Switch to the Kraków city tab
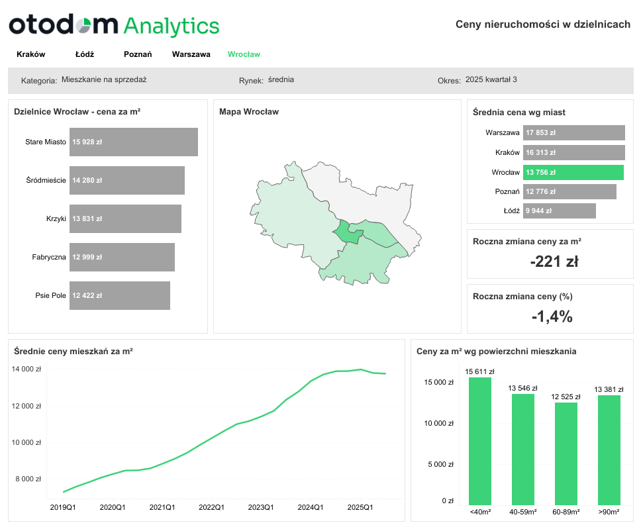Screen dimensions: 641x529 coord(30,54)
